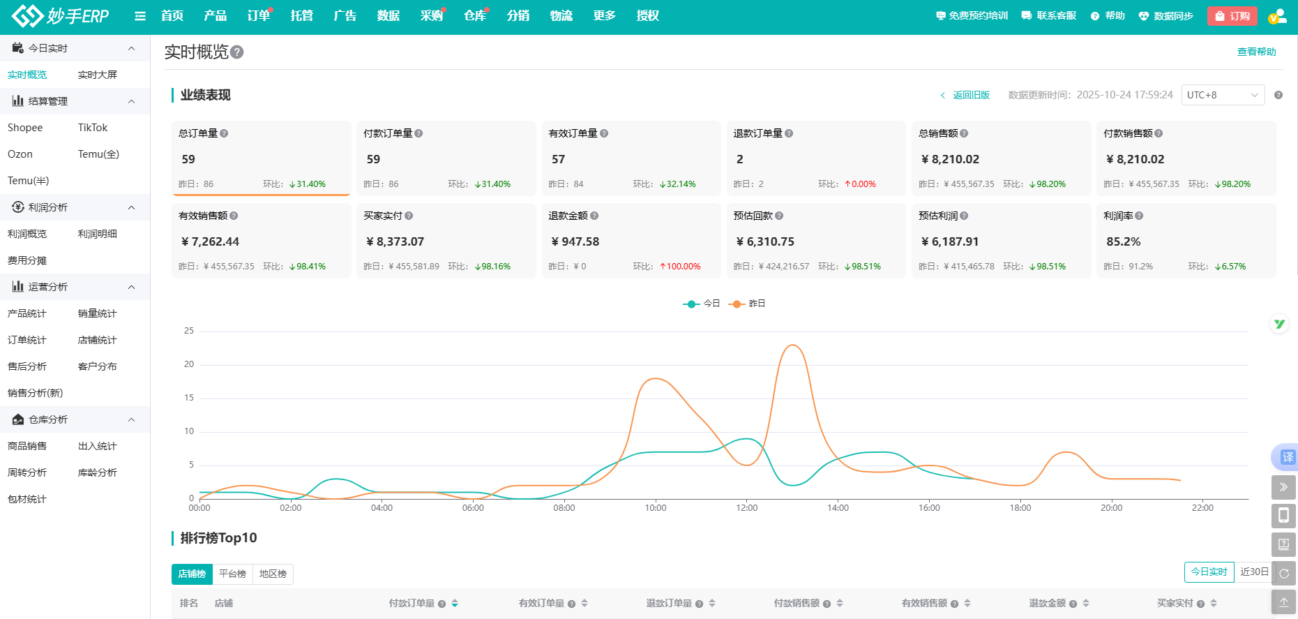Click help question icon next to 实时概览 title
This screenshot has height=619, width=1298.
[237, 52]
